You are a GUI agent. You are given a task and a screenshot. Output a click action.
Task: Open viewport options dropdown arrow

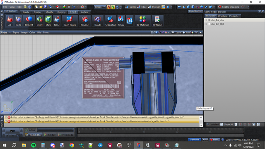point(200,33)
